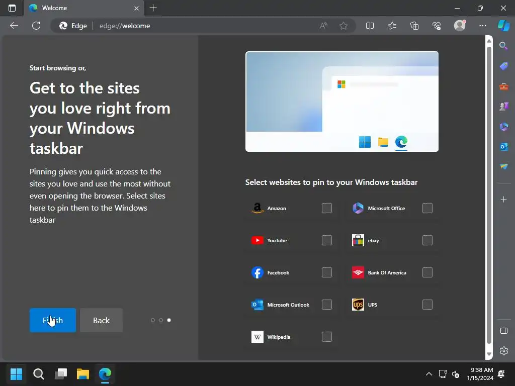The image size is (515, 386).
Task: Check the YouTube checkbox
Action: (327, 240)
